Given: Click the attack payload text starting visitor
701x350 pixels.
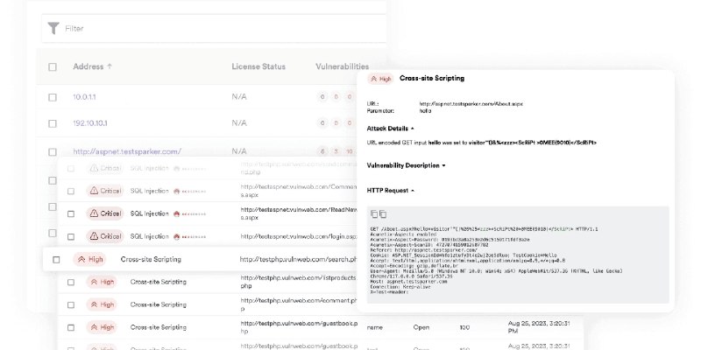Looking at the screenshot, I should click(x=532, y=143).
